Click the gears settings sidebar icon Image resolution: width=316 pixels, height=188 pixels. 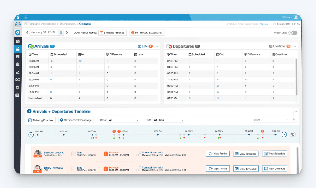(x=18, y=80)
